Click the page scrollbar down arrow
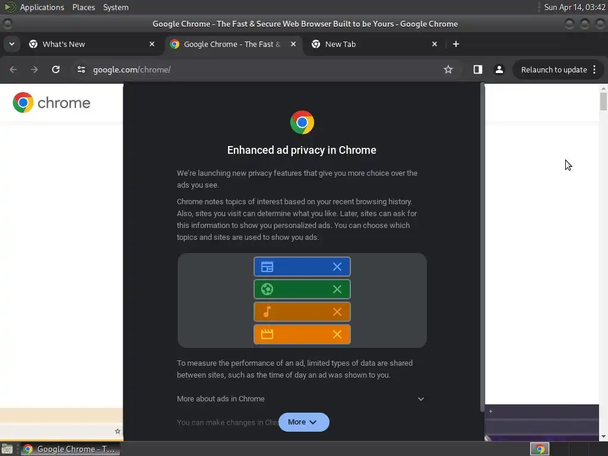This screenshot has height=456, width=608. (x=603, y=436)
